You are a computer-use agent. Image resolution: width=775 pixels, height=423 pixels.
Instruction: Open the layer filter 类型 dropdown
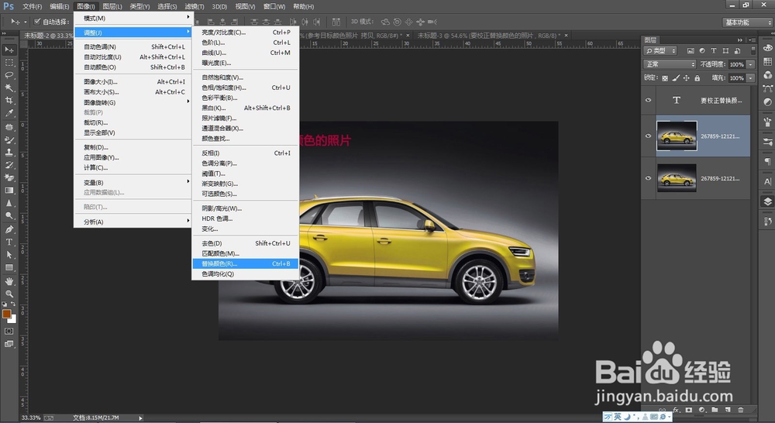point(661,51)
